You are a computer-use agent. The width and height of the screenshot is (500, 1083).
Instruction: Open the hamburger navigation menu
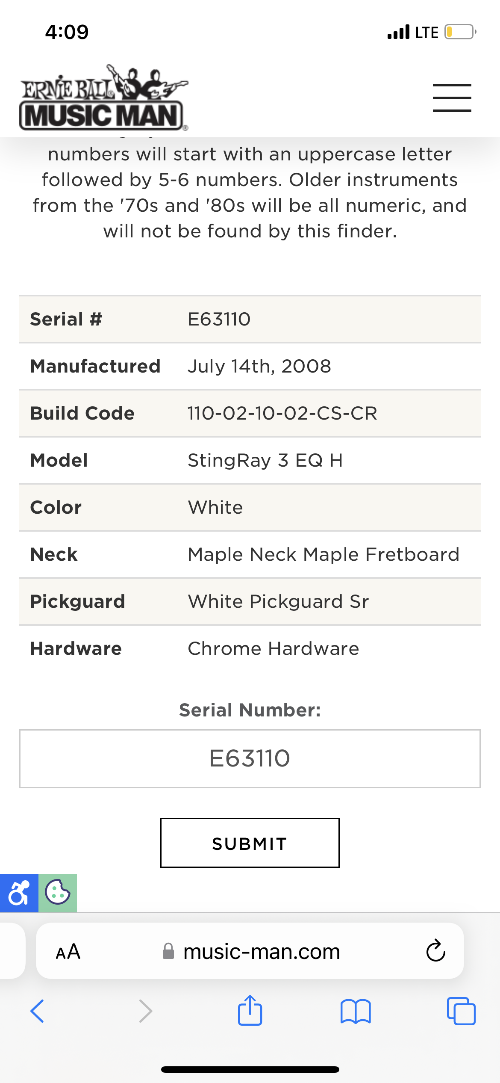[452, 98]
